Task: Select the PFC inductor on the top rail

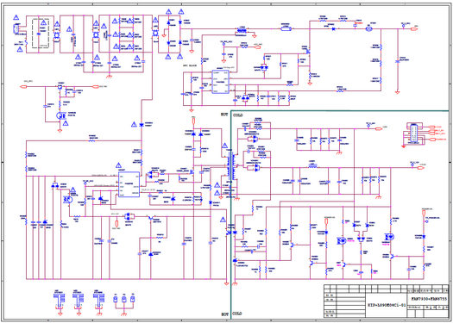Action: click(x=241, y=30)
